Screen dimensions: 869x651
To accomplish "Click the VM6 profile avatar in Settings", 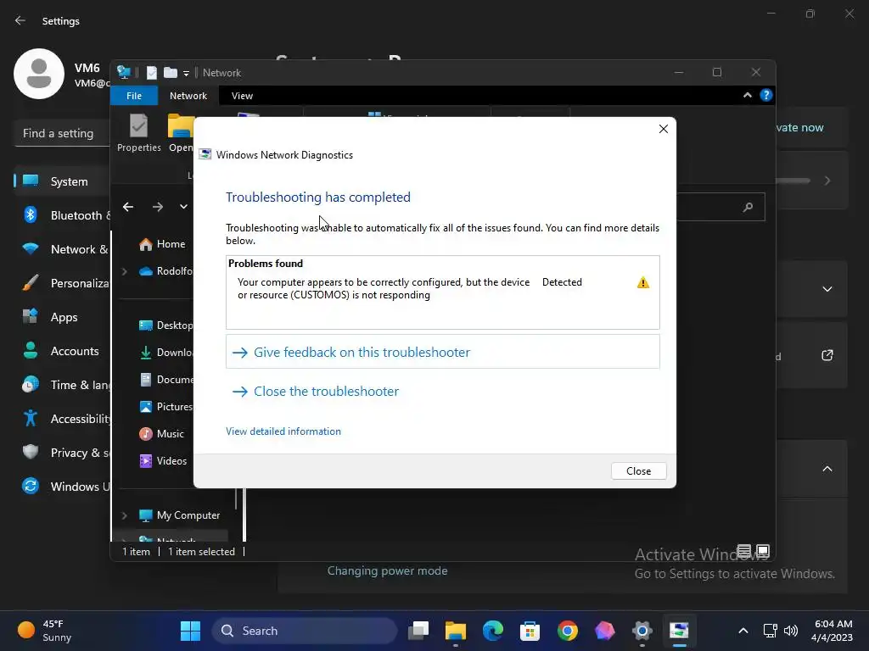I will click(39, 74).
